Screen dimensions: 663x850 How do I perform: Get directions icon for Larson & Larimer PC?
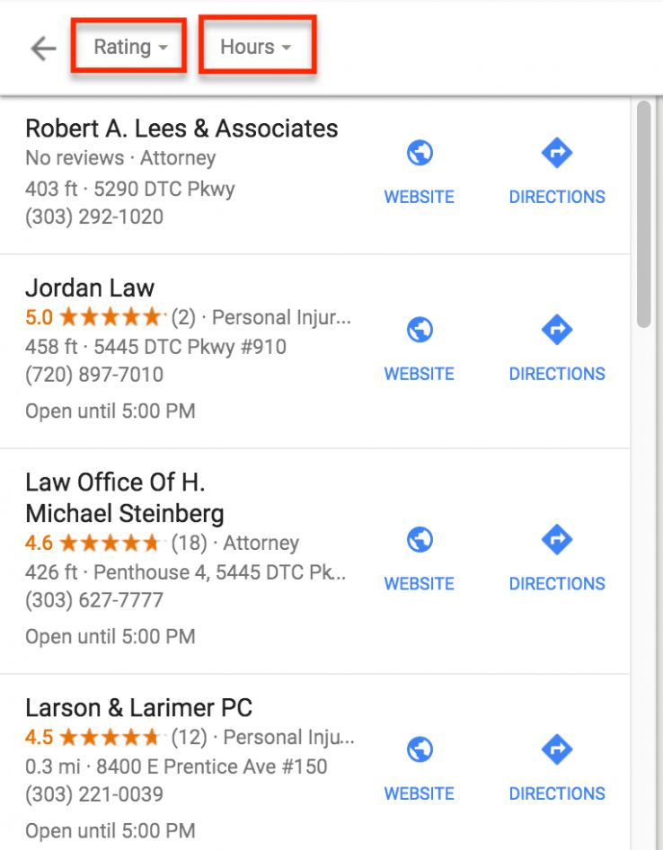point(557,750)
